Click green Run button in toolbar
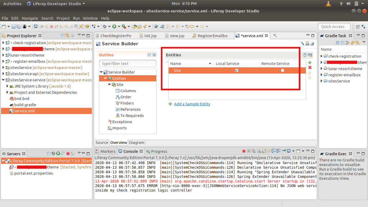 point(114,27)
